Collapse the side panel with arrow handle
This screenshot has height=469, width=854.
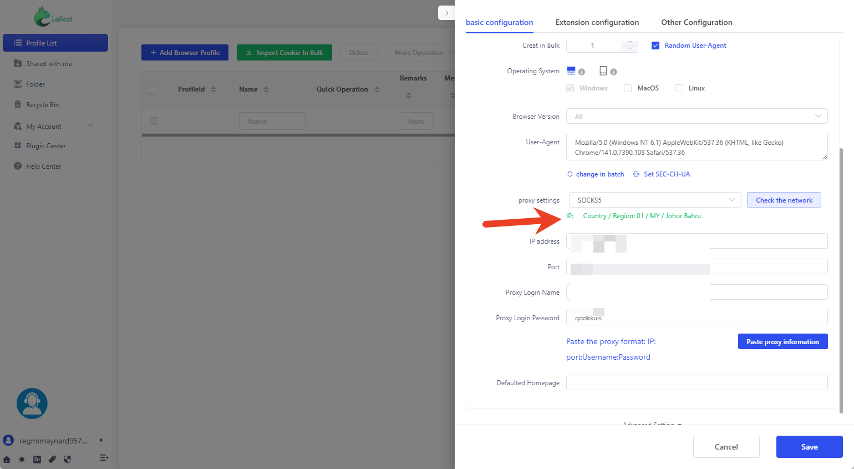446,13
